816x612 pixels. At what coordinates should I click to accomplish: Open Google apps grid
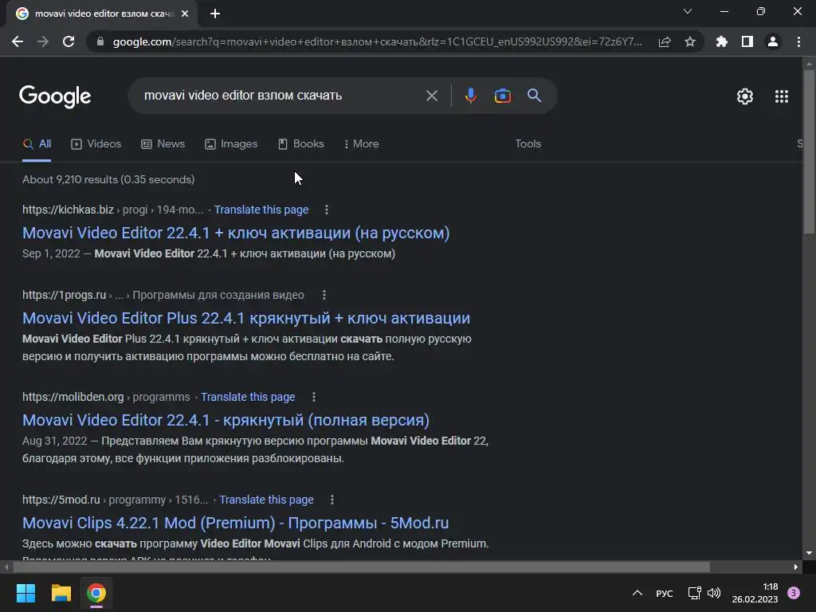781,96
